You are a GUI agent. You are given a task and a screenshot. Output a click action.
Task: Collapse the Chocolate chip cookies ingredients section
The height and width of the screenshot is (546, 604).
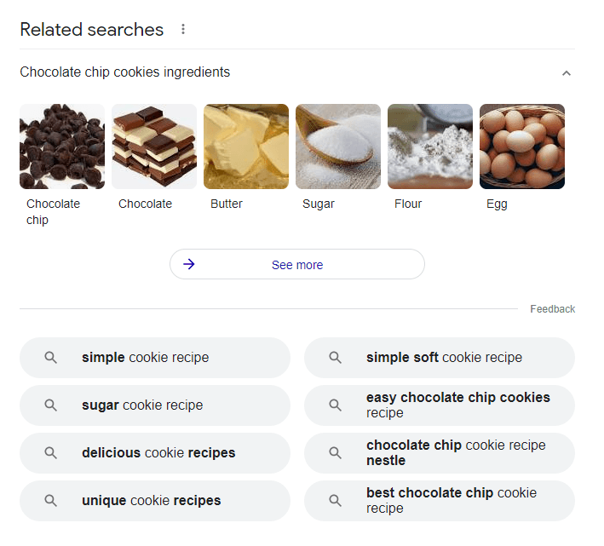click(567, 73)
